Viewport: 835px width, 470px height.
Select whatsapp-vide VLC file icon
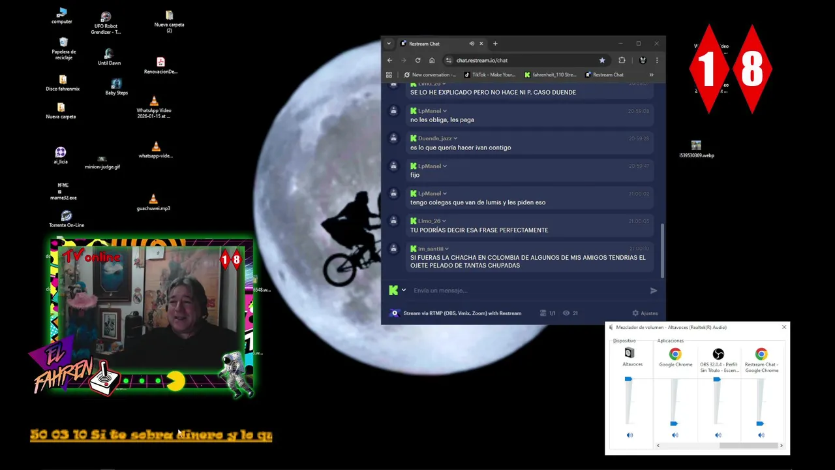(x=155, y=150)
